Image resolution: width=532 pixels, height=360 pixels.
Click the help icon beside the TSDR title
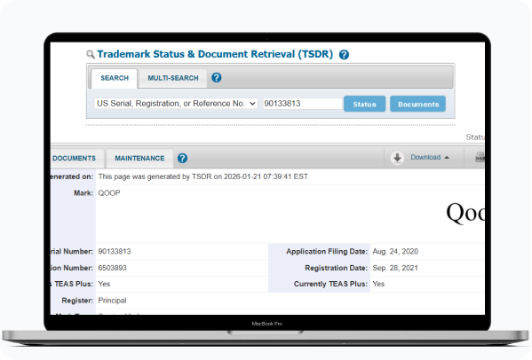344,54
